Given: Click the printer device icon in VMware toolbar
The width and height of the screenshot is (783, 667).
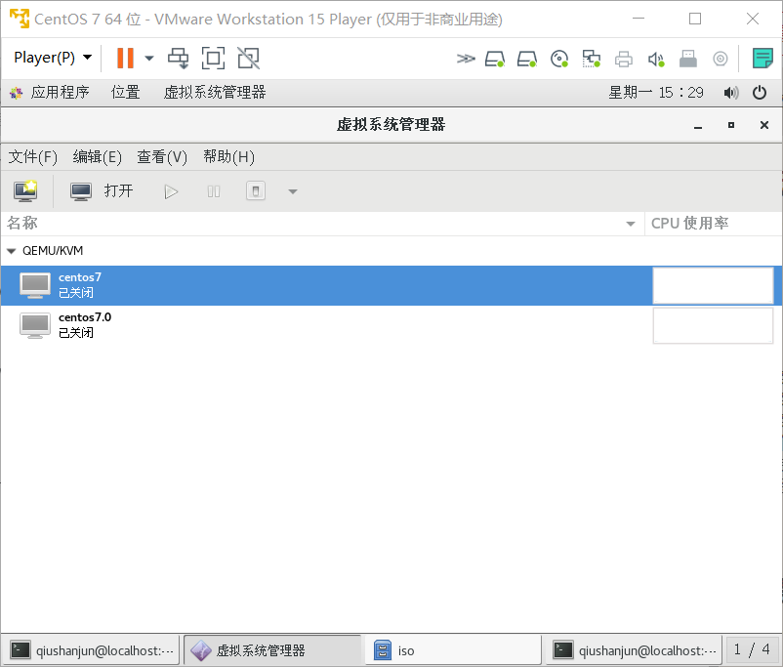Looking at the screenshot, I should (624, 59).
